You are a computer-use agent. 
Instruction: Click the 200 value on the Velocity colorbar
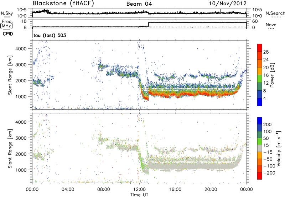pyautogui.click(x=268, y=124)
